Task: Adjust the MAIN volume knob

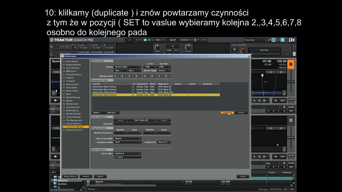Action: point(188,47)
